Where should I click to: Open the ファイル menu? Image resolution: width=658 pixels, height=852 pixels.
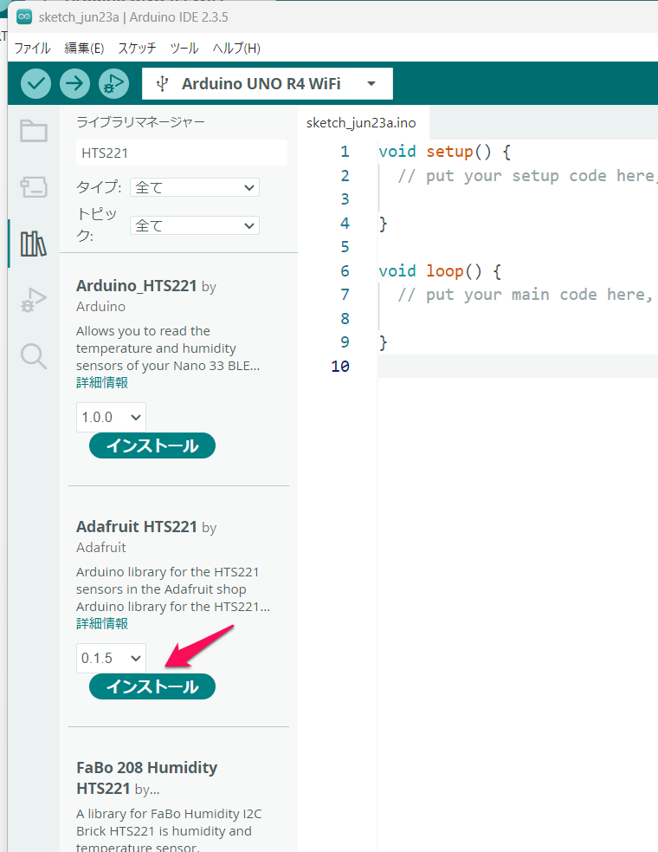tap(33, 49)
